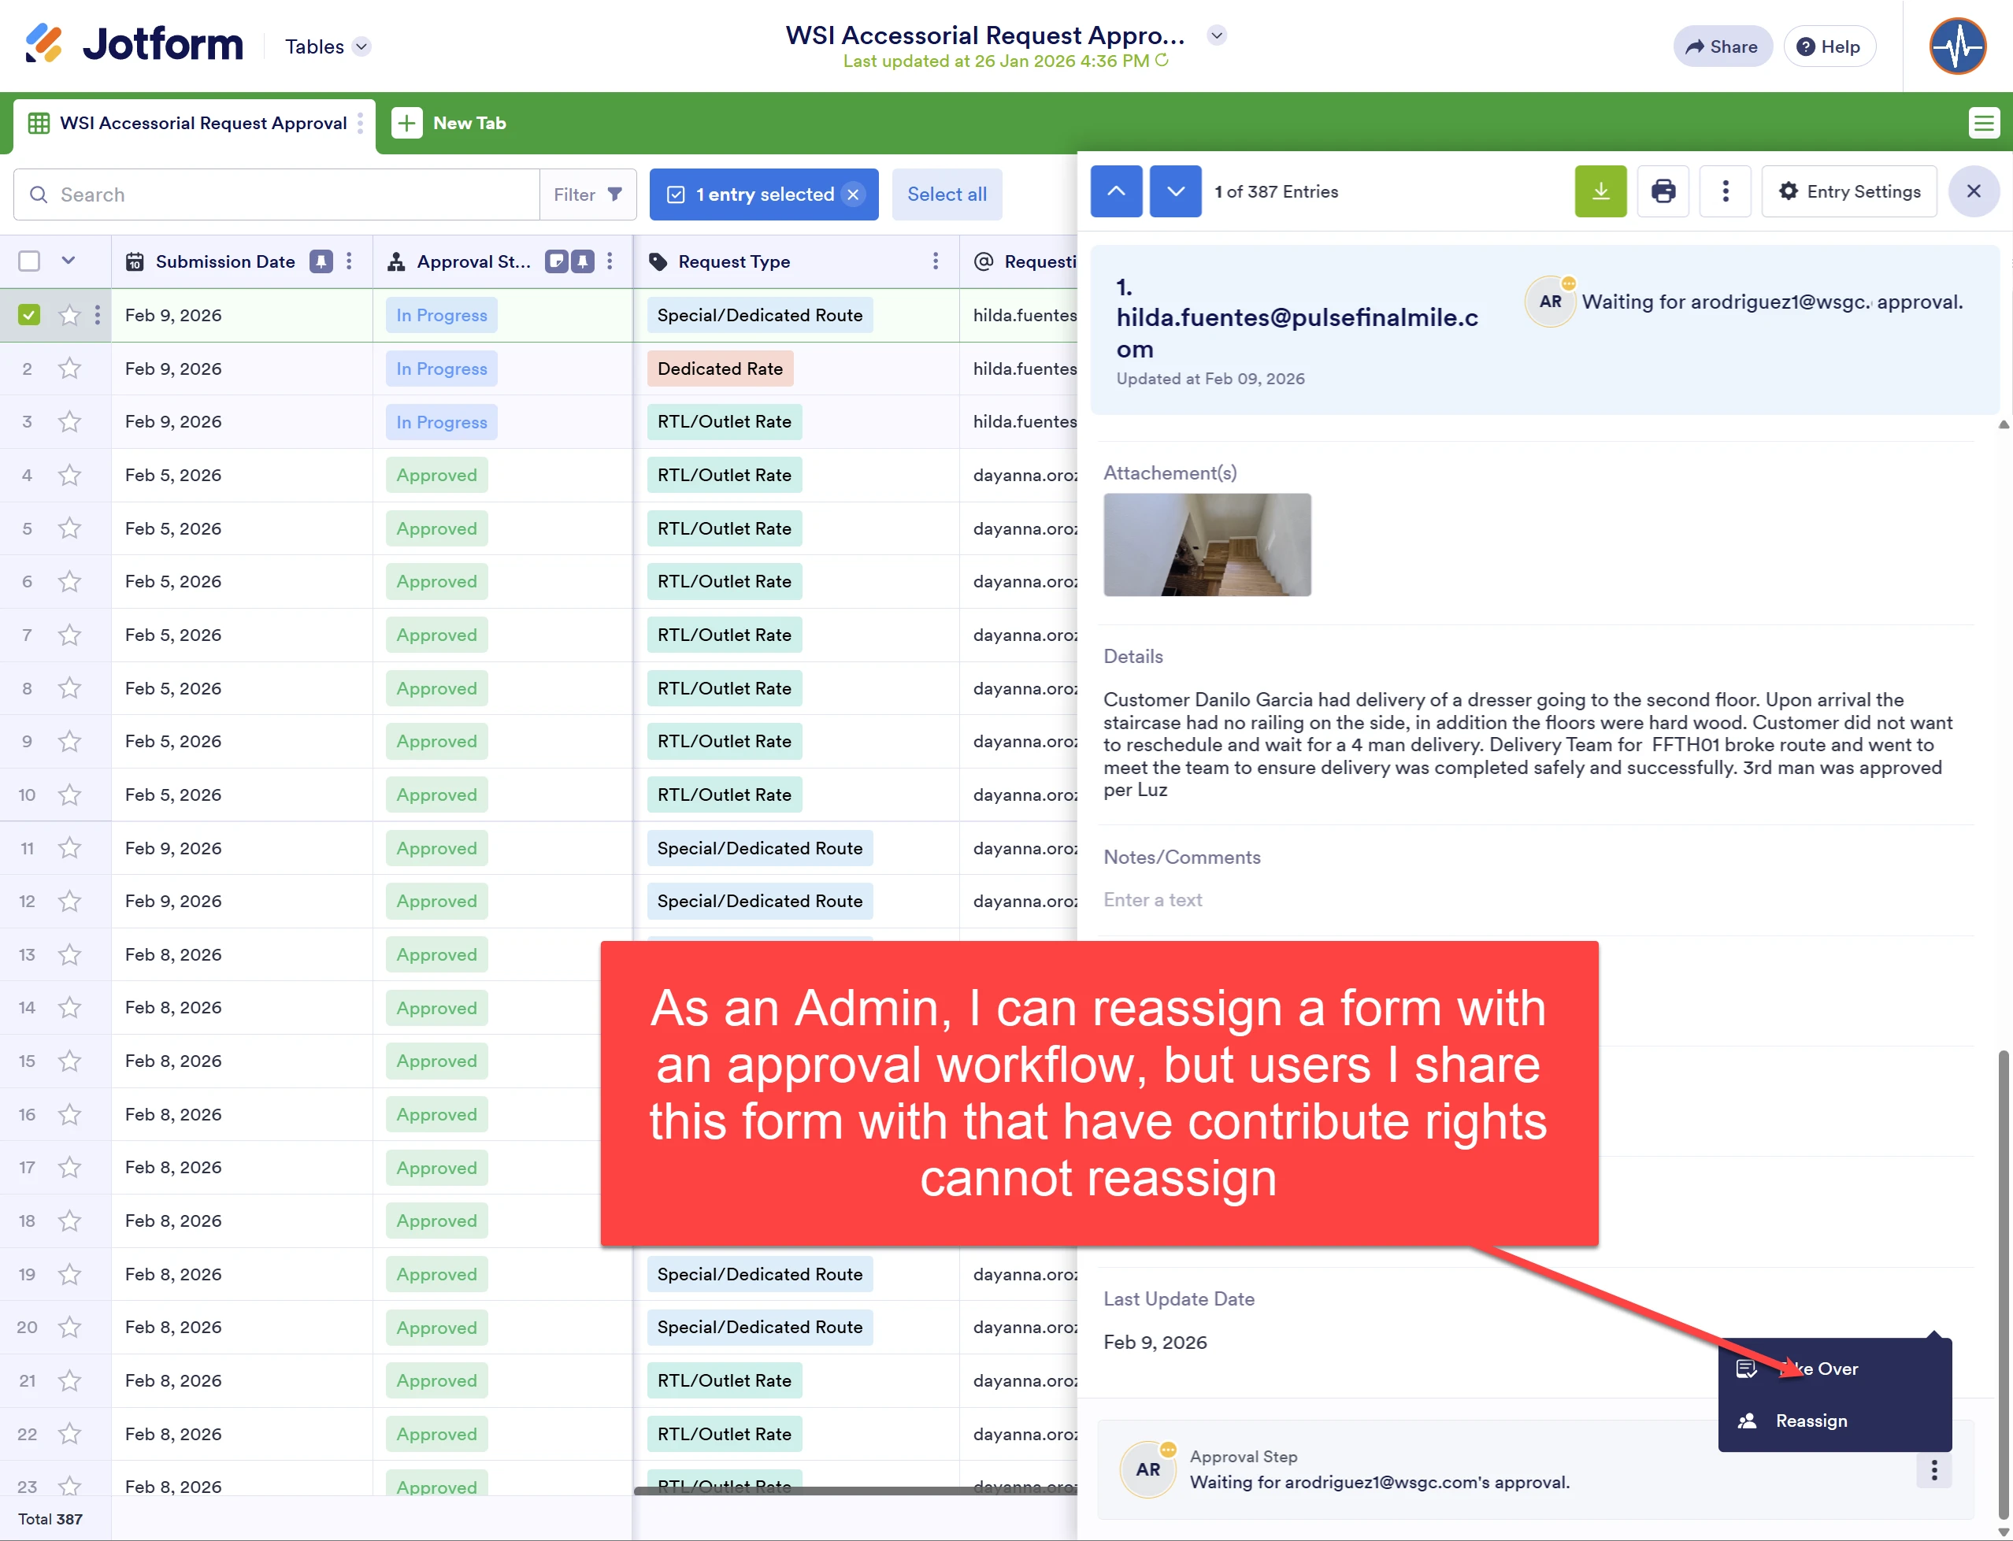Image resolution: width=2013 pixels, height=1541 pixels.
Task: Open the staircase attachment thumbnail
Action: (1207, 545)
